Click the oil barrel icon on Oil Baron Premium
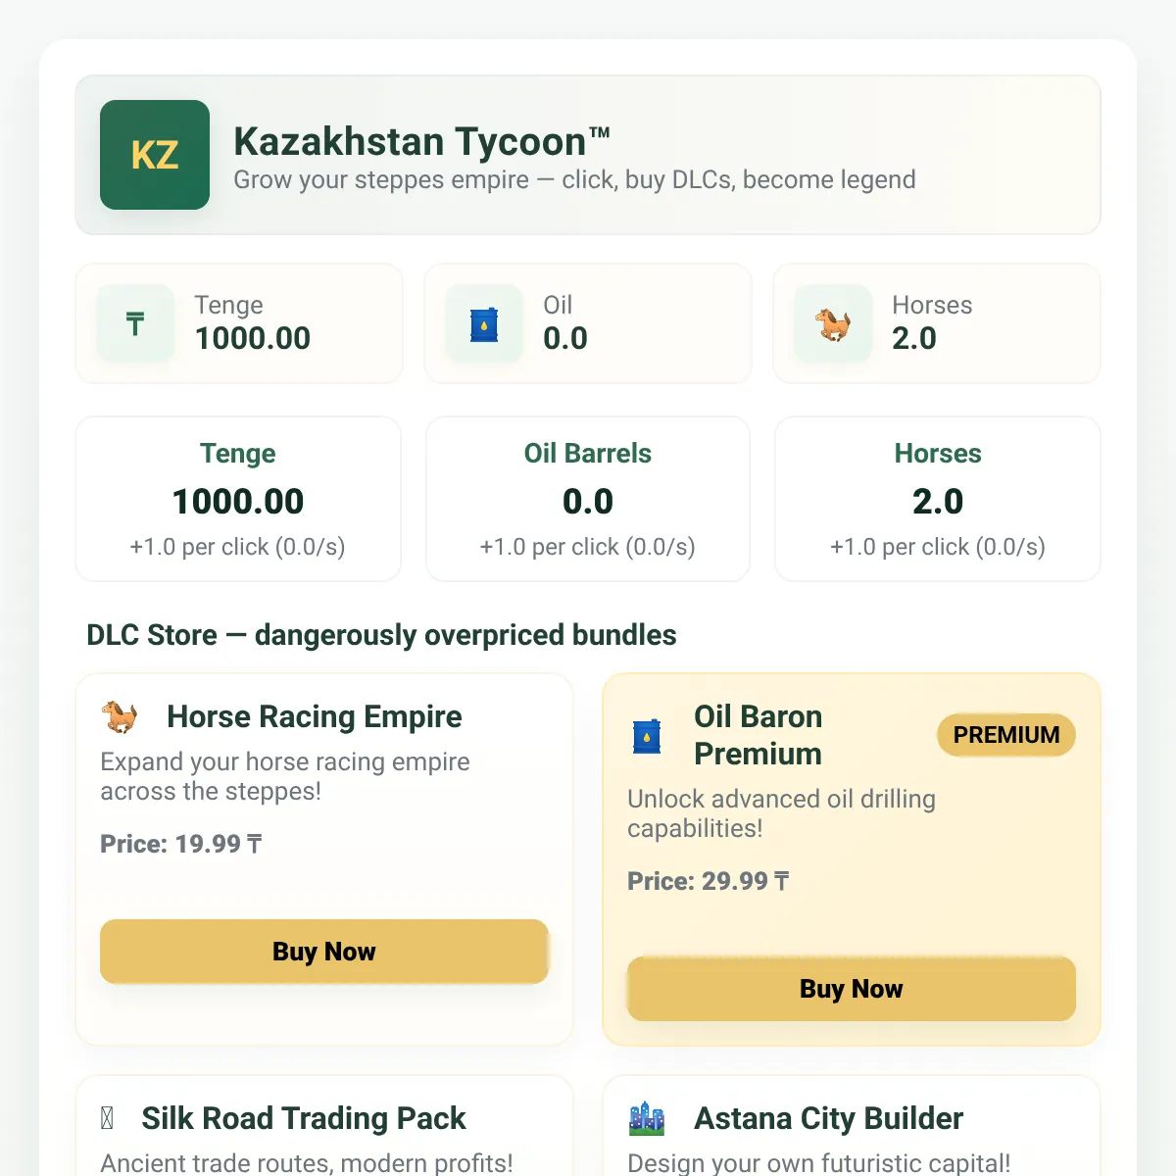This screenshot has width=1176, height=1176. point(647,735)
